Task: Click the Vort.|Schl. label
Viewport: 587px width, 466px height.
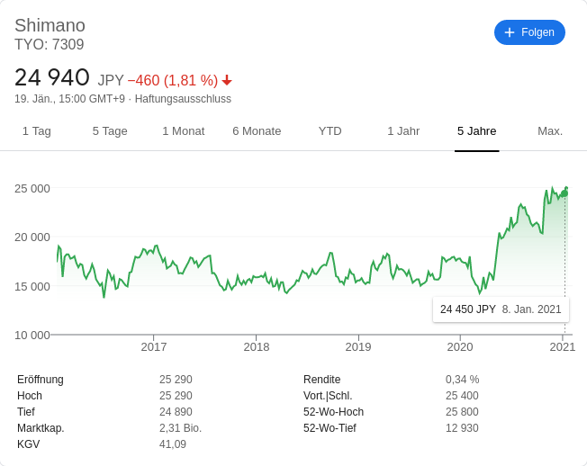Action: click(x=328, y=396)
